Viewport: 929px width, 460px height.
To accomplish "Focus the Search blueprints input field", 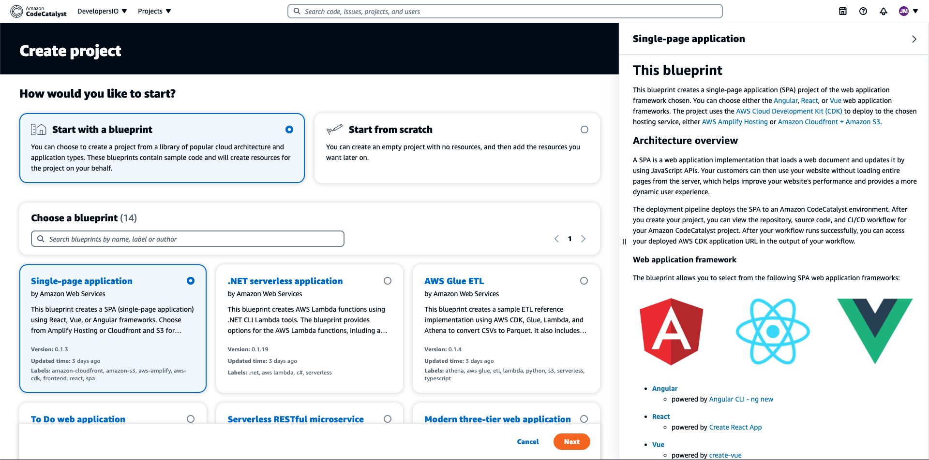I will (x=188, y=239).
